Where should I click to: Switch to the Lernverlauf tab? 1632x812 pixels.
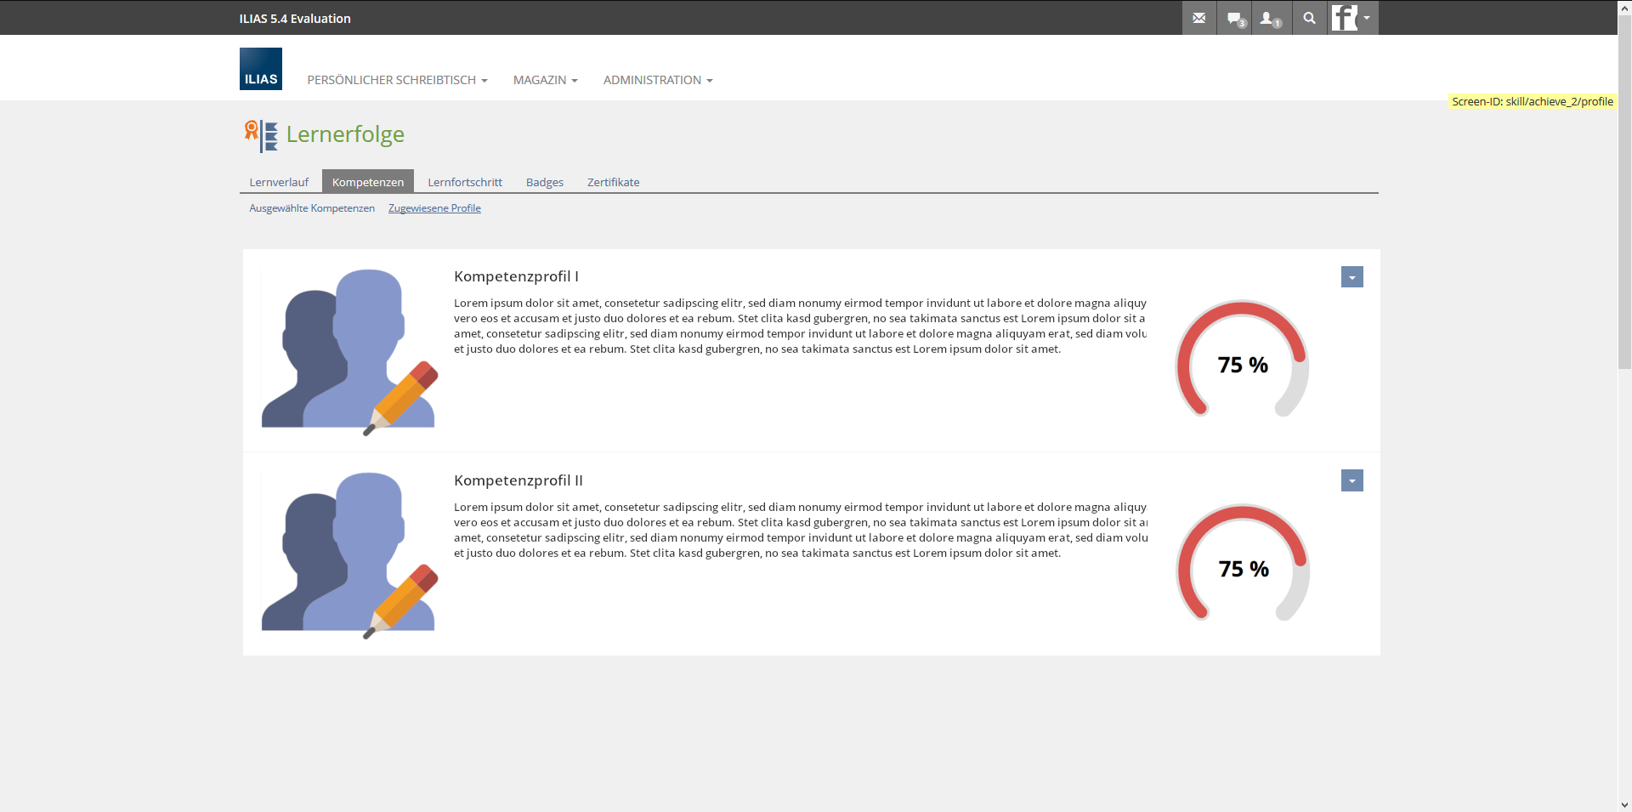pos(279,182)
